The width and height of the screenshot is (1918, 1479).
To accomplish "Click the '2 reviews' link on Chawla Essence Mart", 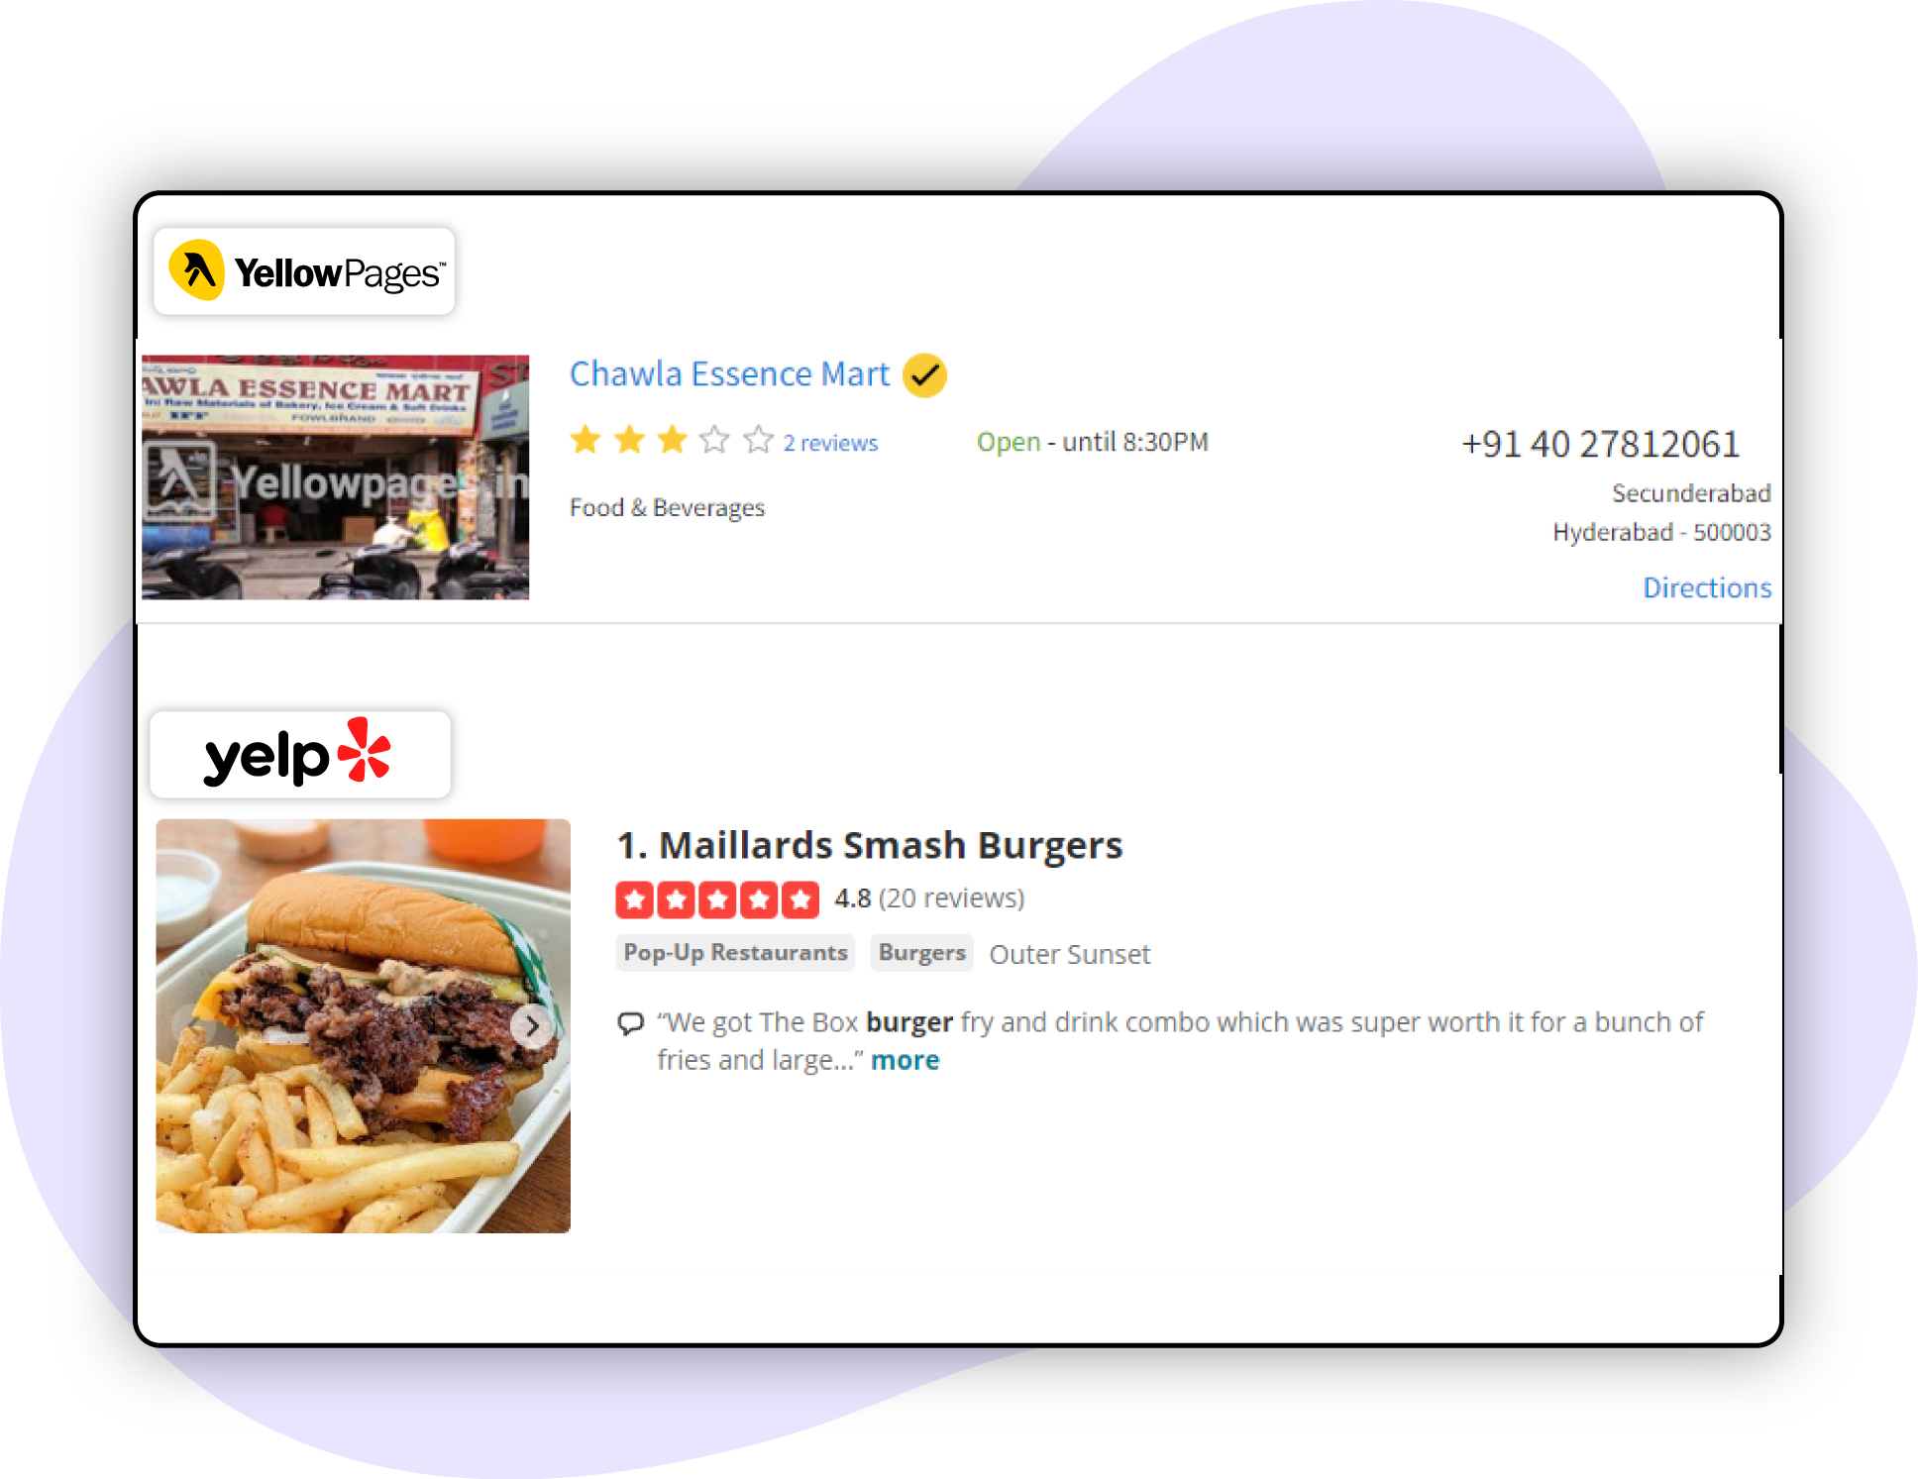I will coord(831,443).
